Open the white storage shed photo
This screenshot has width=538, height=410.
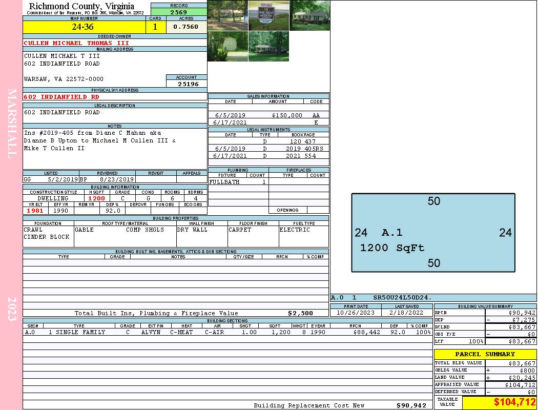(227, 46)
